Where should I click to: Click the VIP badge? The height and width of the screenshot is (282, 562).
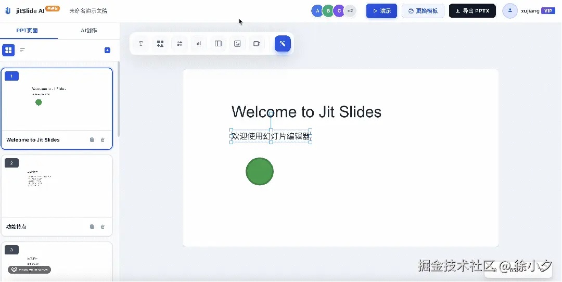[548, 11]
